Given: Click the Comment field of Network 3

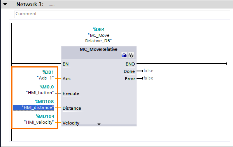Looking at the screenshot, I should coord(122,14).
